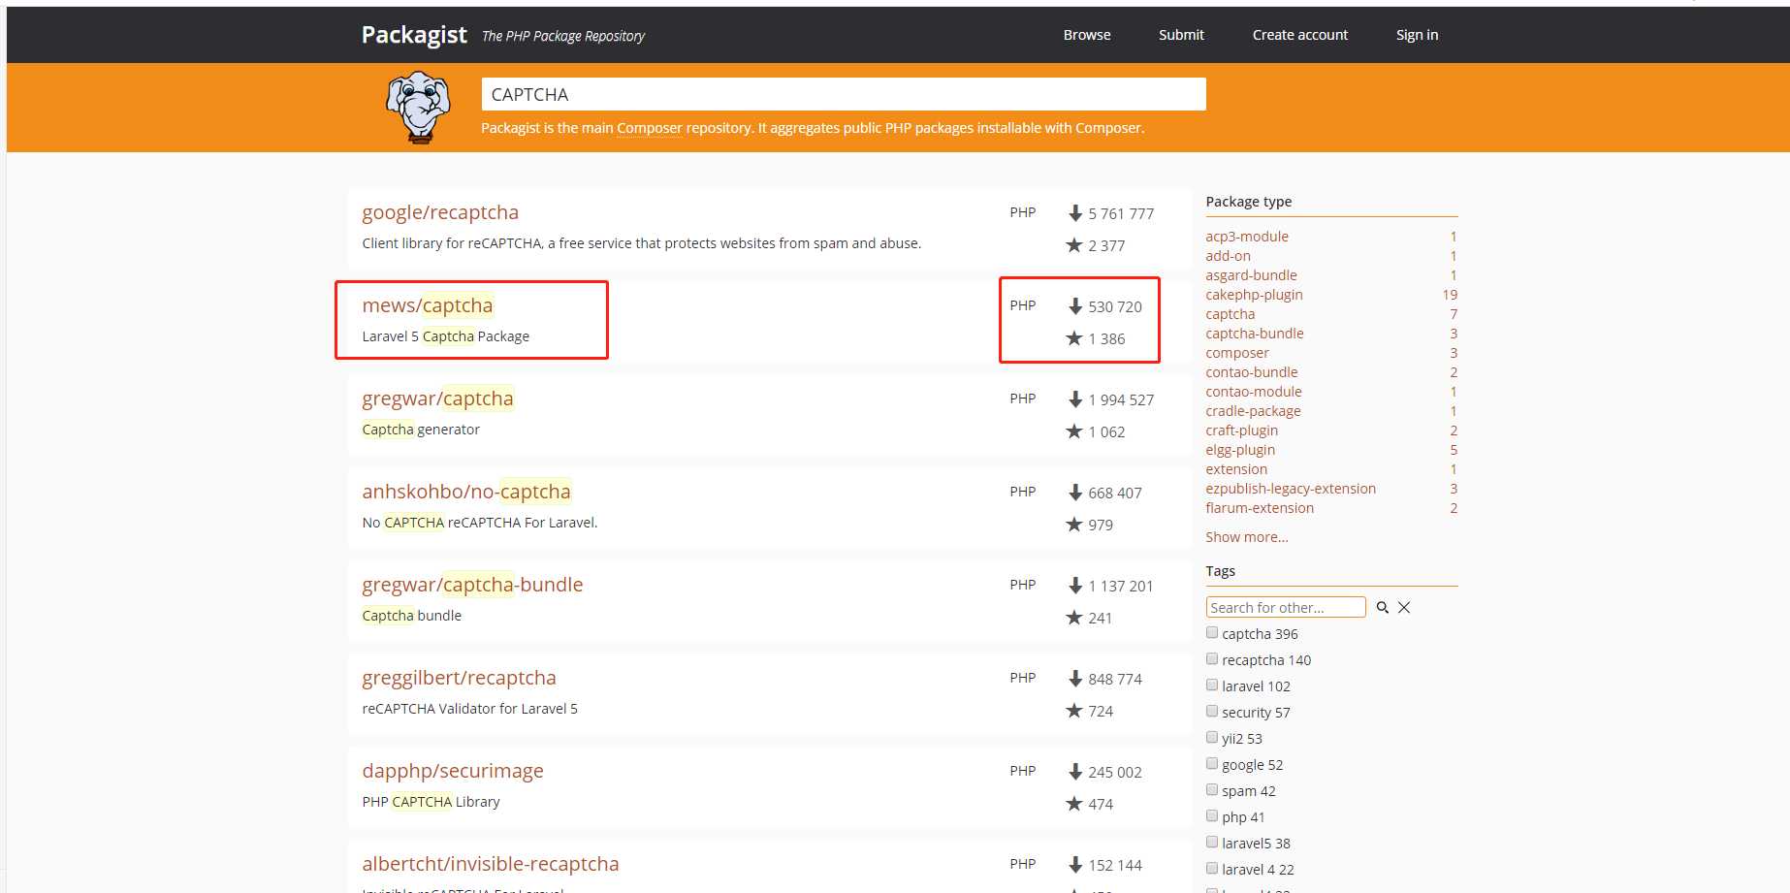Filter by flarum-extension package type
Viewport: 1790px width, 893px height.
(x=1260, y=508)
